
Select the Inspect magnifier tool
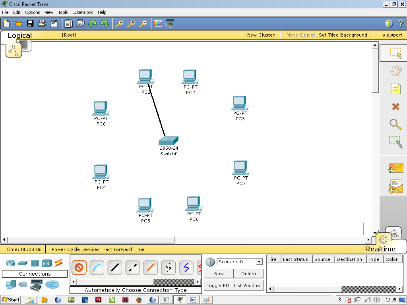[395, 125]
